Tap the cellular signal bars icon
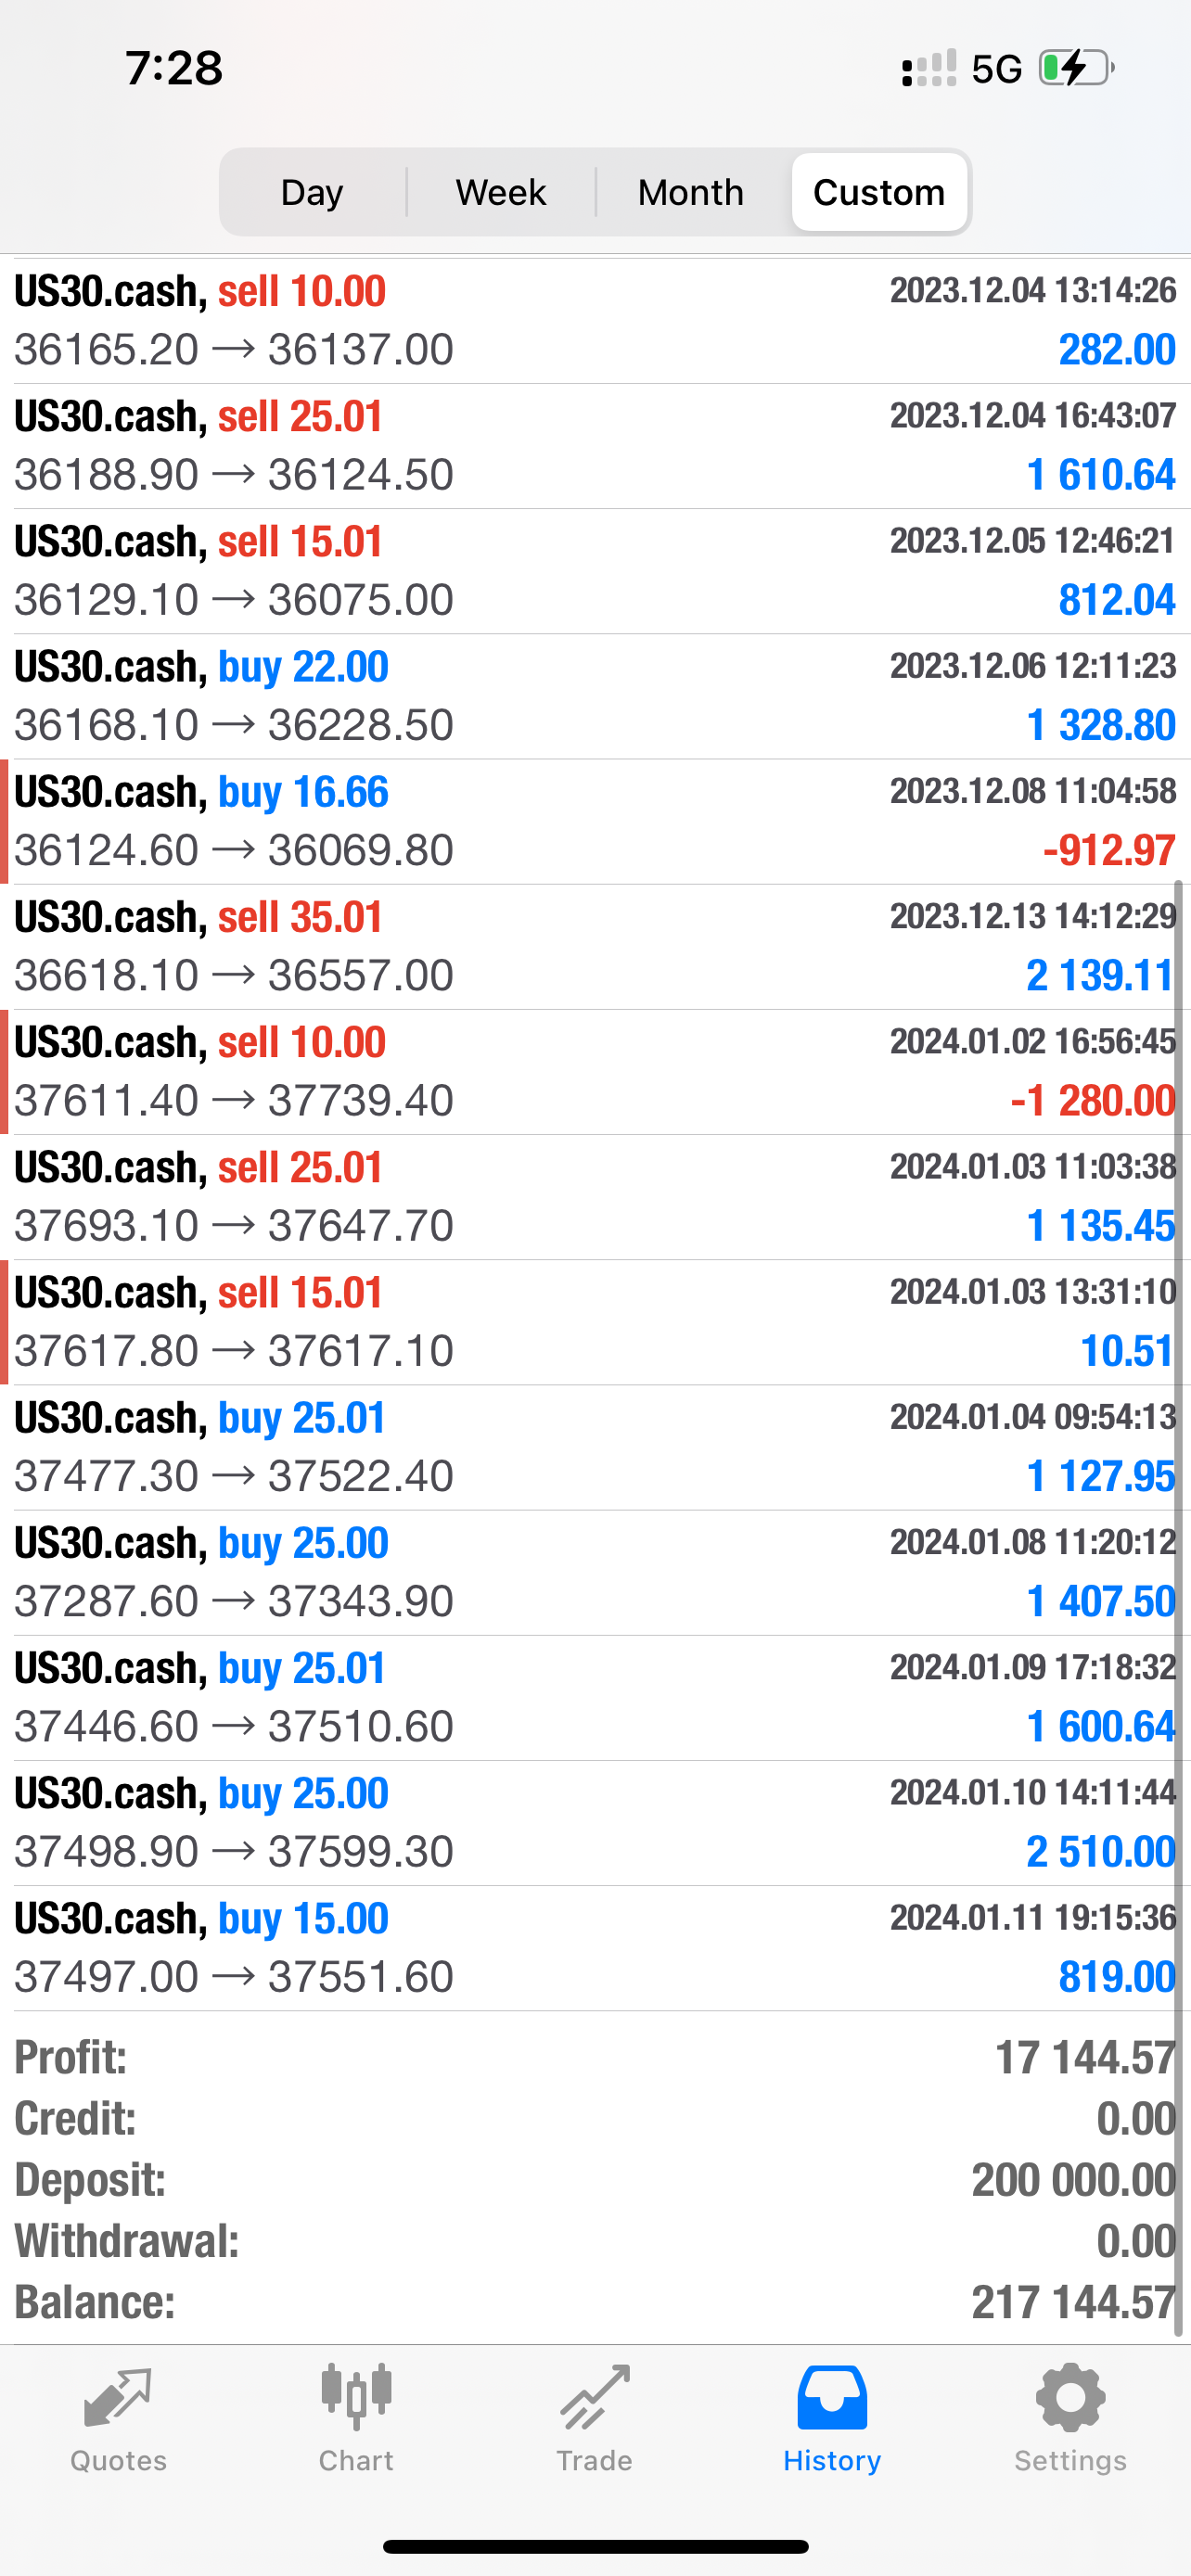Screen dimensions: 1191x2576 (x=929, y=69)
